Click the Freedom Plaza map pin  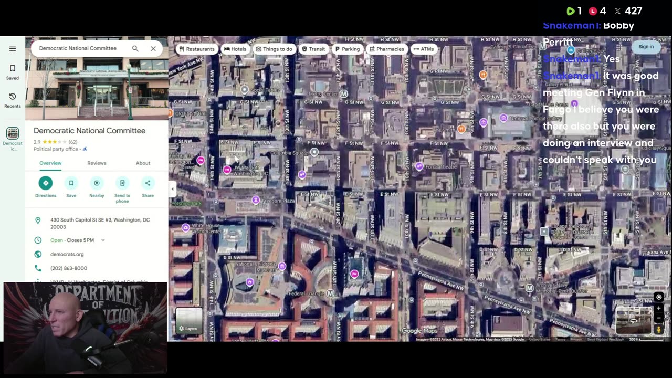255,200
